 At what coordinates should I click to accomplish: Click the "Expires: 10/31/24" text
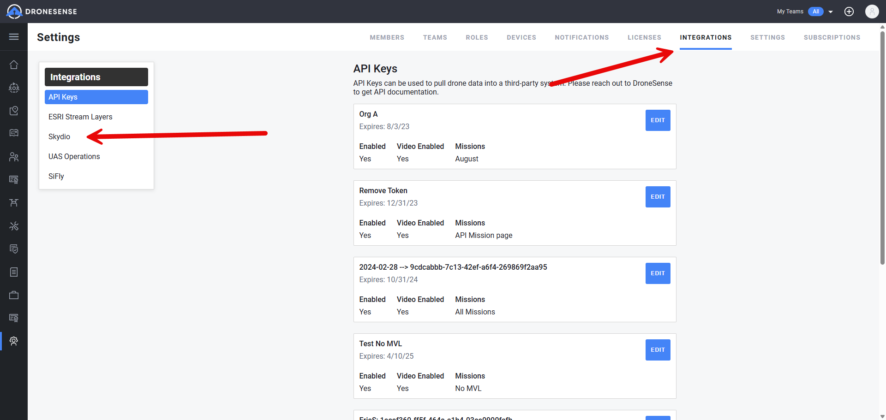coord(388,279)
